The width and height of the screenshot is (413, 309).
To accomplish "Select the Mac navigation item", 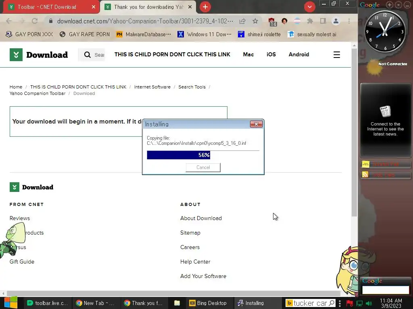I will pyautogui.click(x=248, y=54).
